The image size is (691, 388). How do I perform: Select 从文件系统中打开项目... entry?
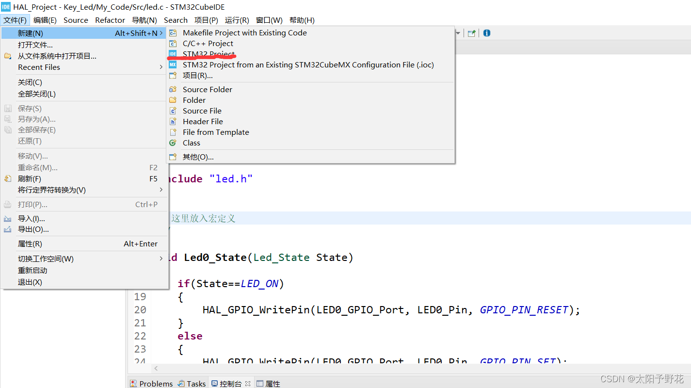[x=84, y=56]
